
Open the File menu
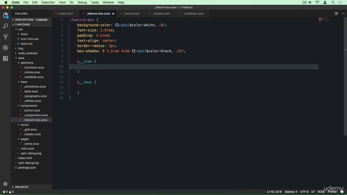coord(26,2)
